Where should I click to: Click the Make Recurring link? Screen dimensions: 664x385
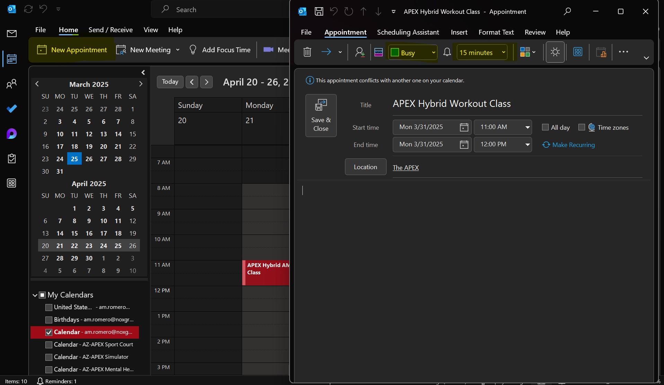[568, 145]
